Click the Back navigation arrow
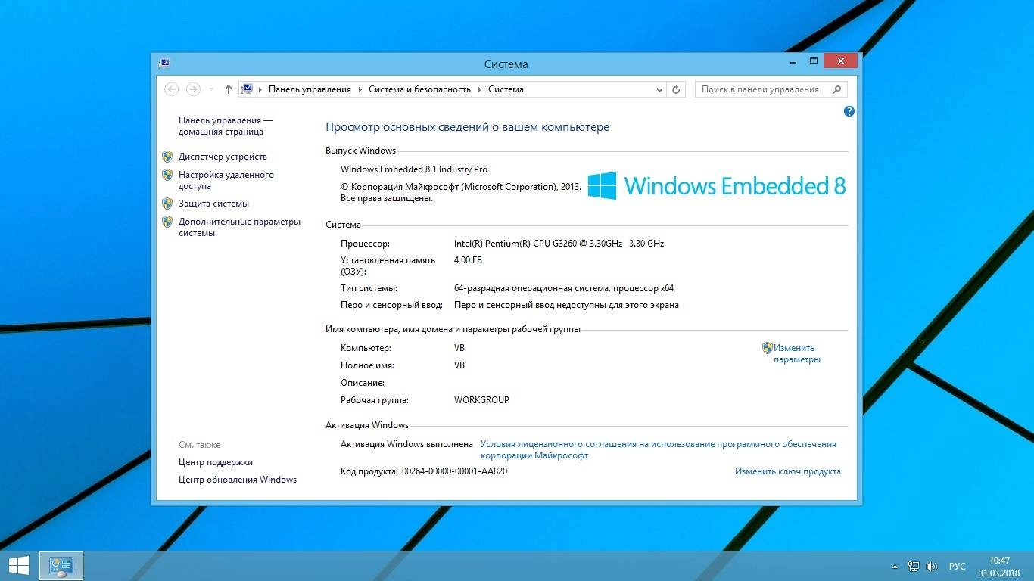Screen dimensions: 1034x581 (x=171, y=89)
